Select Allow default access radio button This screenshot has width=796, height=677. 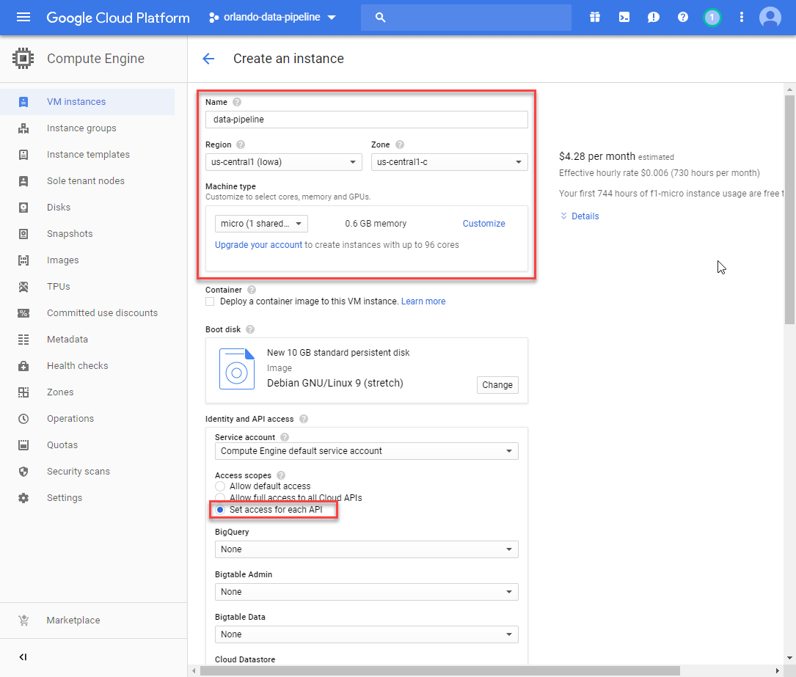point(220,486)
